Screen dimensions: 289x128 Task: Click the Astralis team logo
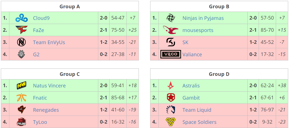(x=171, y=86)
